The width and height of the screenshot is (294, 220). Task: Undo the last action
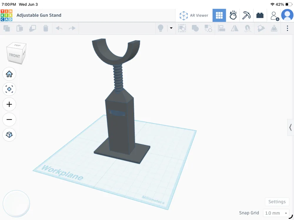click(59, 28)
